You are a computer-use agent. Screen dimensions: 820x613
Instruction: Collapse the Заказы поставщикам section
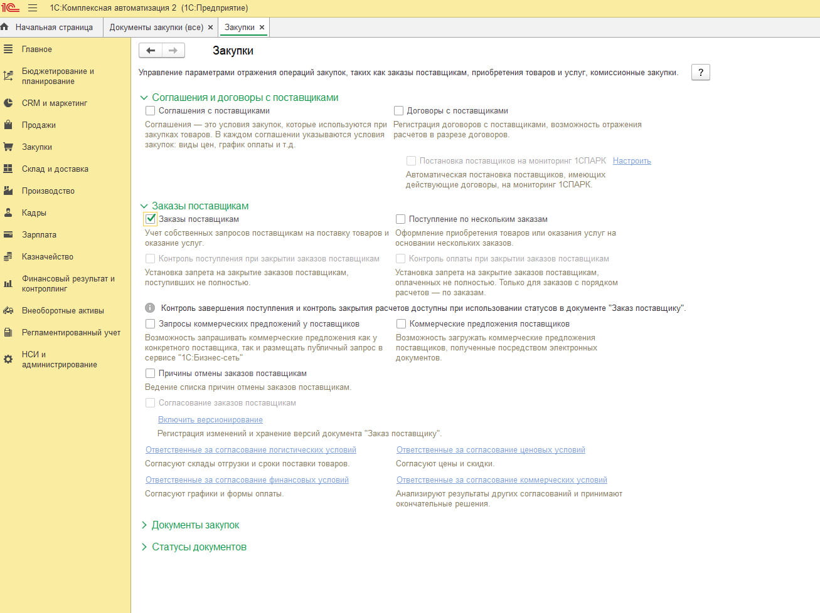144,206
